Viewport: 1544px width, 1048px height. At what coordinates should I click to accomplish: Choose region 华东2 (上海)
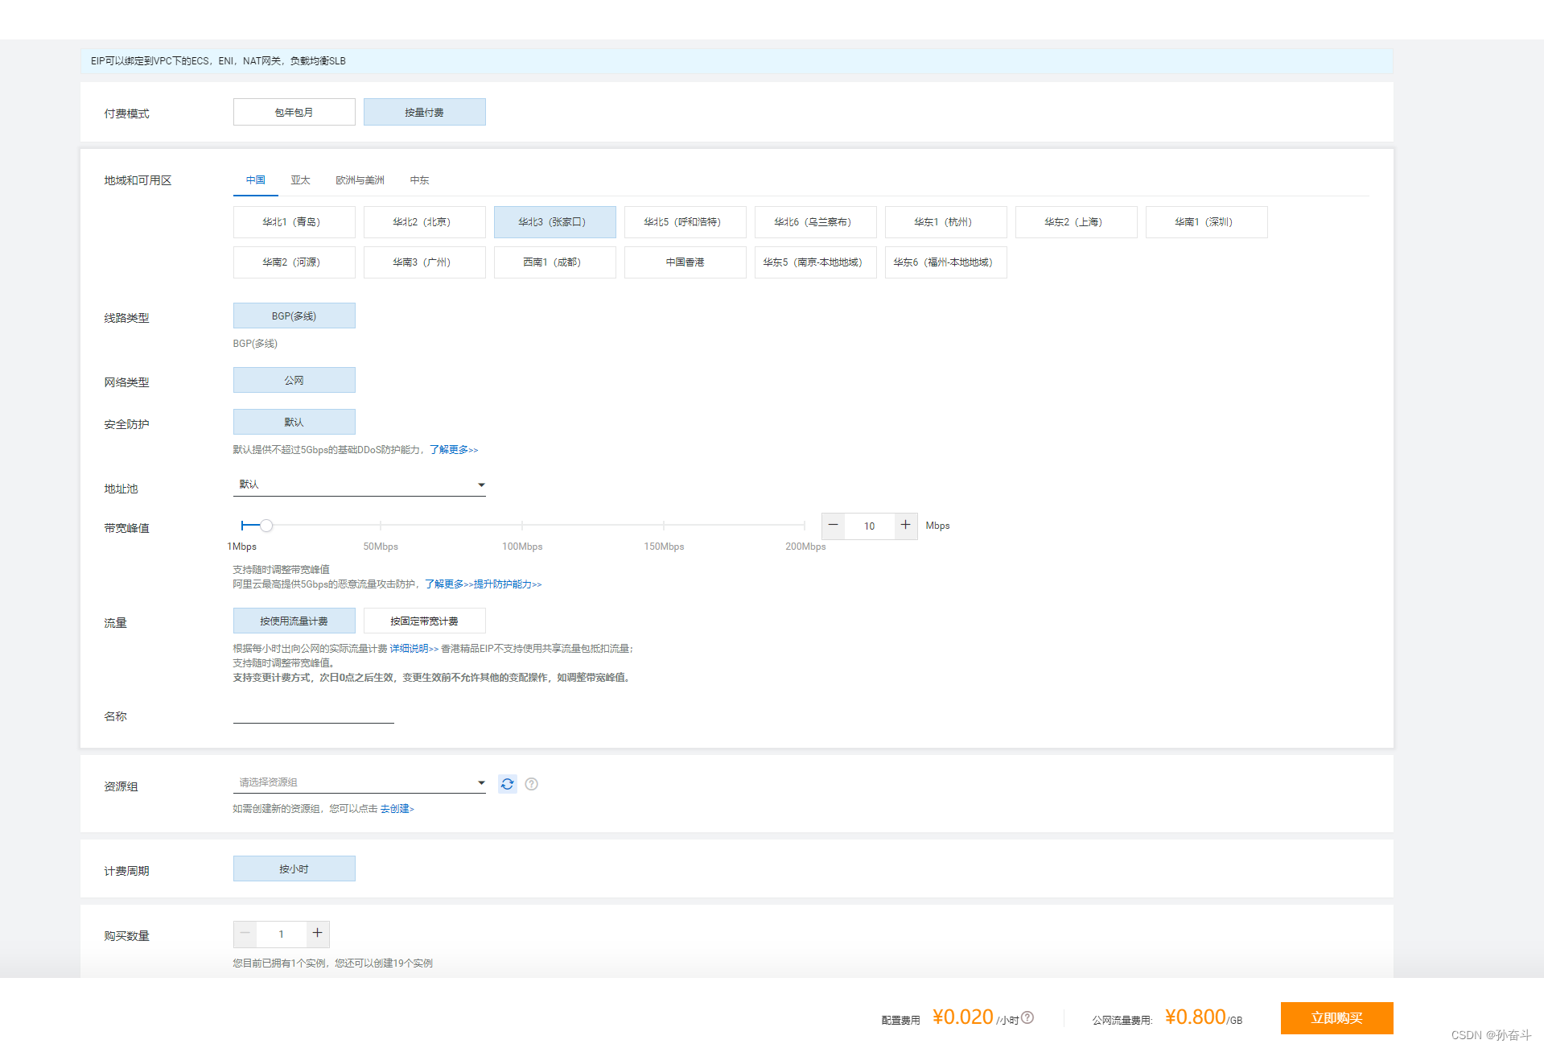point(1077,222)
